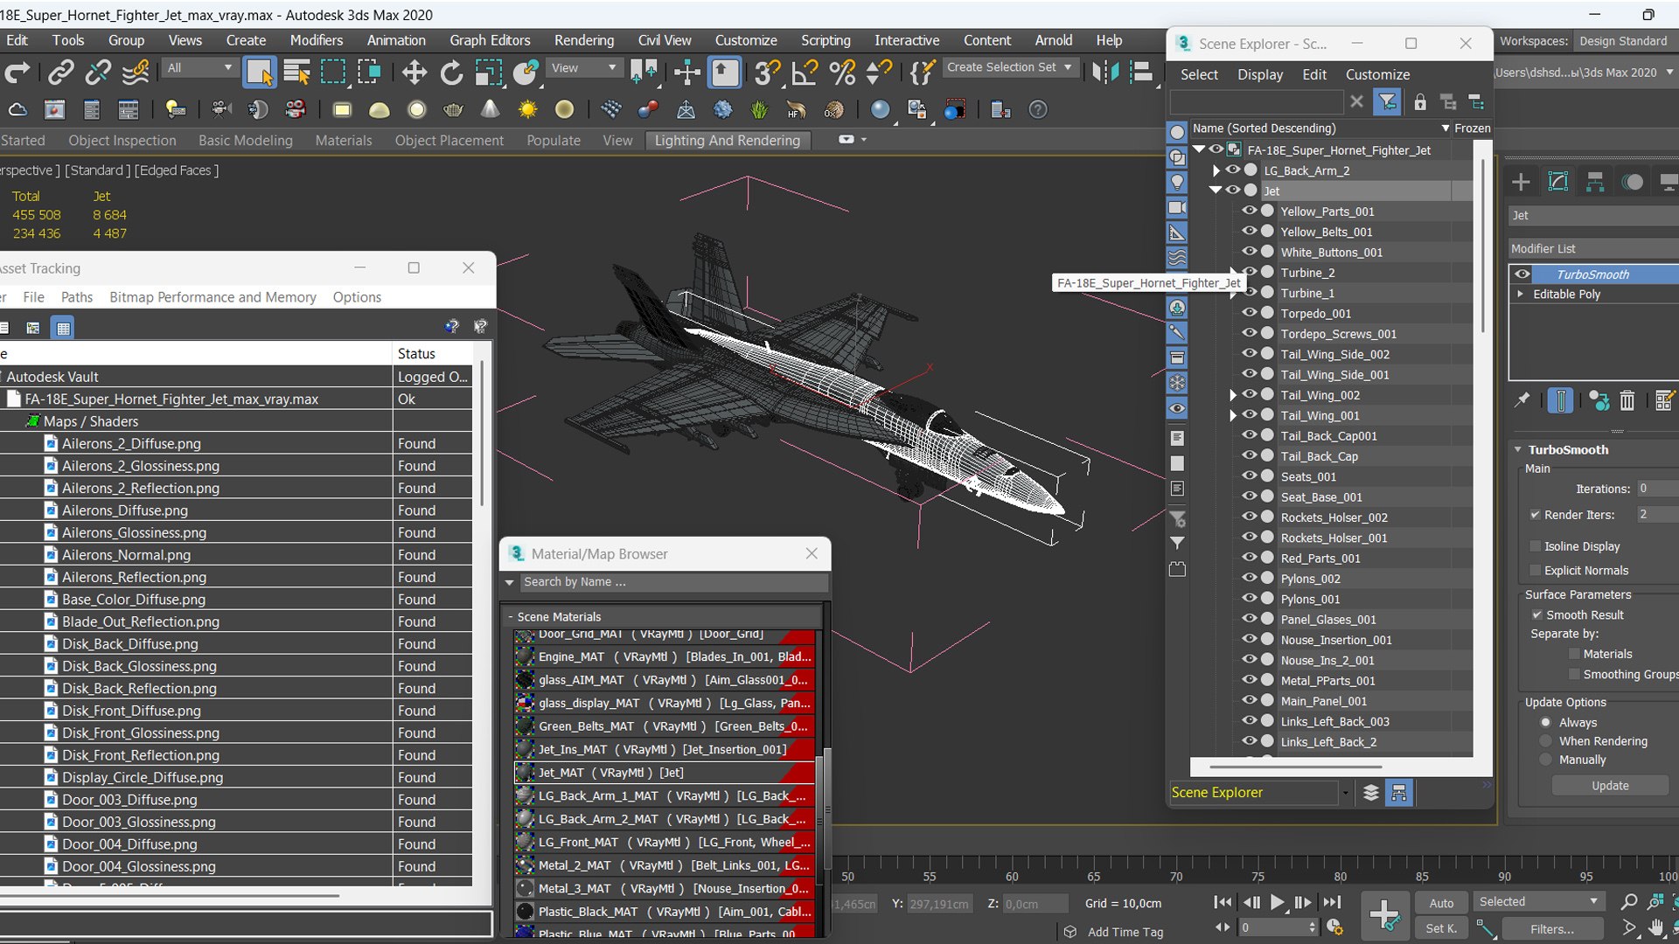Toggle the Window/Crossing selection icon
The width and height of the screenshot is (1679, 944).
(x=370, y=73)
